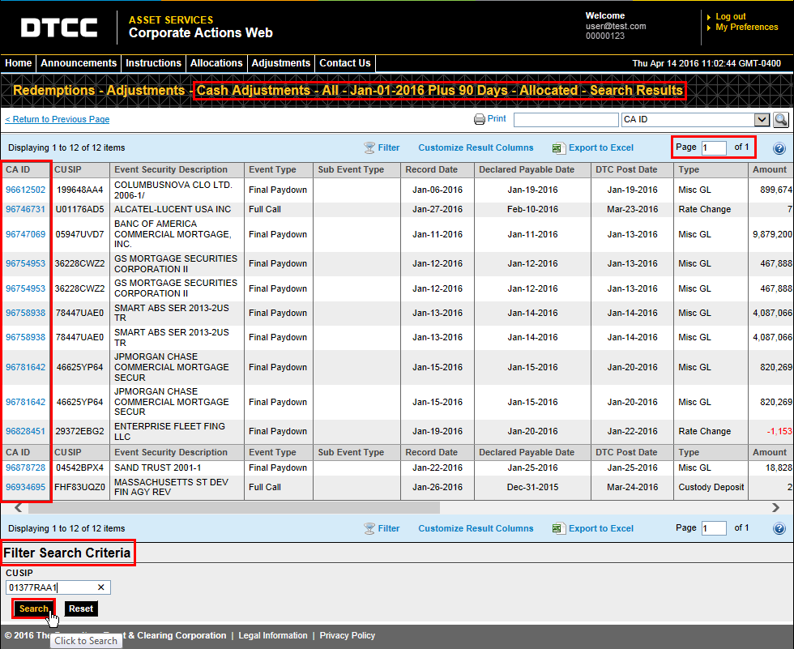Click left arrow of horizontal scrollbar
This screenshot has height=649, width=794.
[18, 507]
